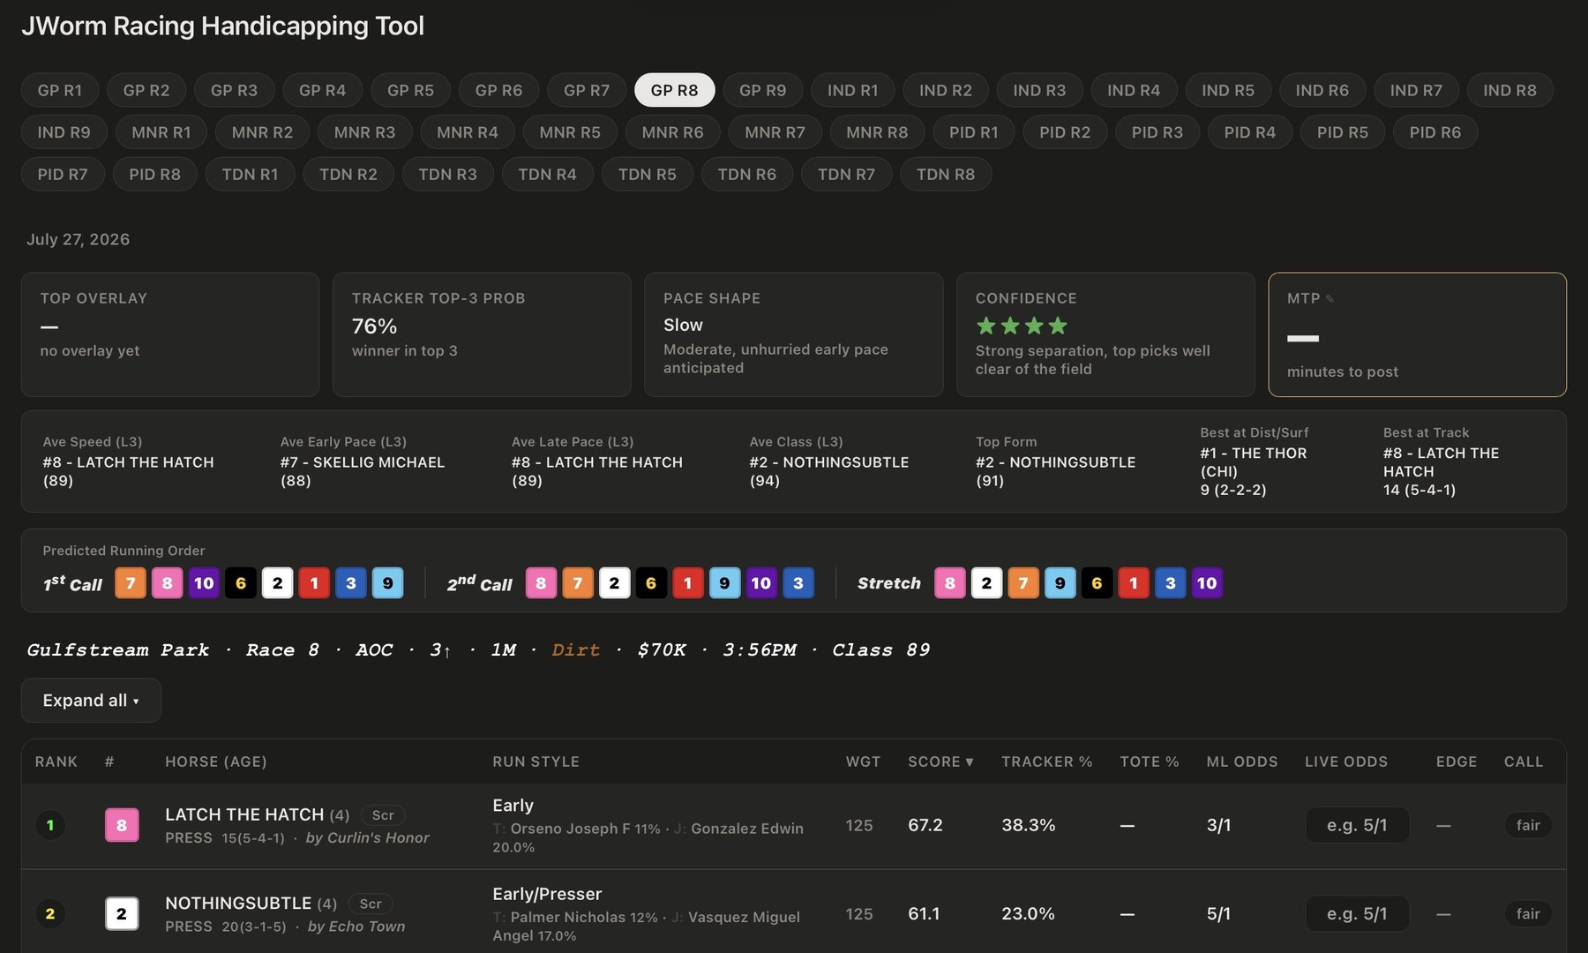Click trainer Palmer Nicholas name
The image size is (1588, 953).
568,918
